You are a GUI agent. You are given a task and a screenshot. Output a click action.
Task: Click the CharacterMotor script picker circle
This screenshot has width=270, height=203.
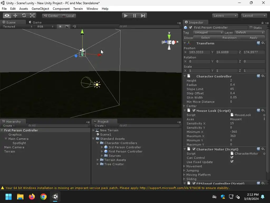264,154
